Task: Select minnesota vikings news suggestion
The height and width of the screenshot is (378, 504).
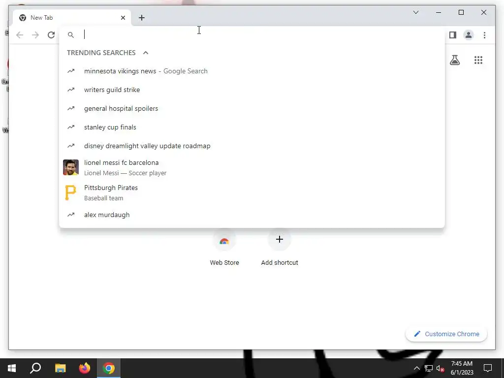Action: point(252,71)
